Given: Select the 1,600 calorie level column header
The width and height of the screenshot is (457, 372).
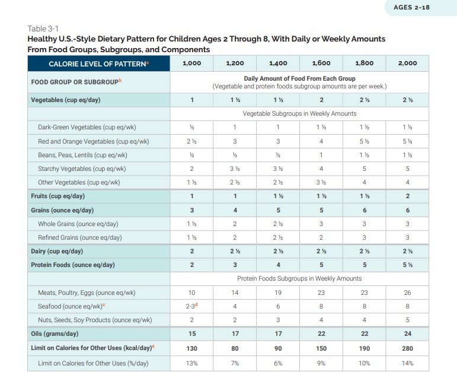Looking at the screenshot, I should pyautogui.click(x=321, y=63).
